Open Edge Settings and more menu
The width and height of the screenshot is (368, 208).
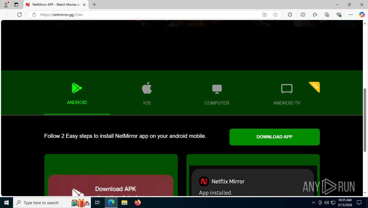coord(351,15)
